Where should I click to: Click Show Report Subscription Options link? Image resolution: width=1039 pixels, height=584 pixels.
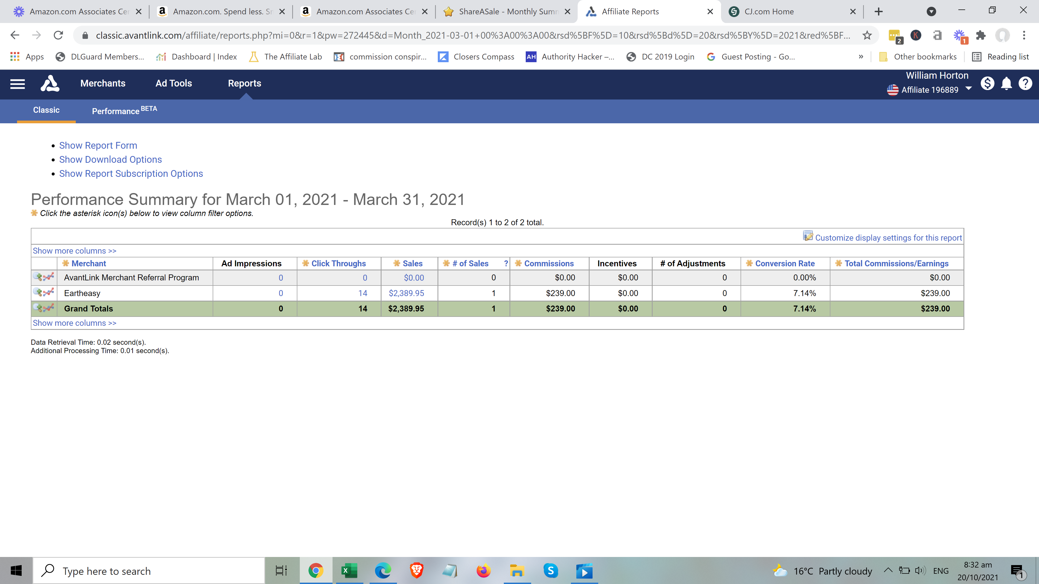point(131,174)
